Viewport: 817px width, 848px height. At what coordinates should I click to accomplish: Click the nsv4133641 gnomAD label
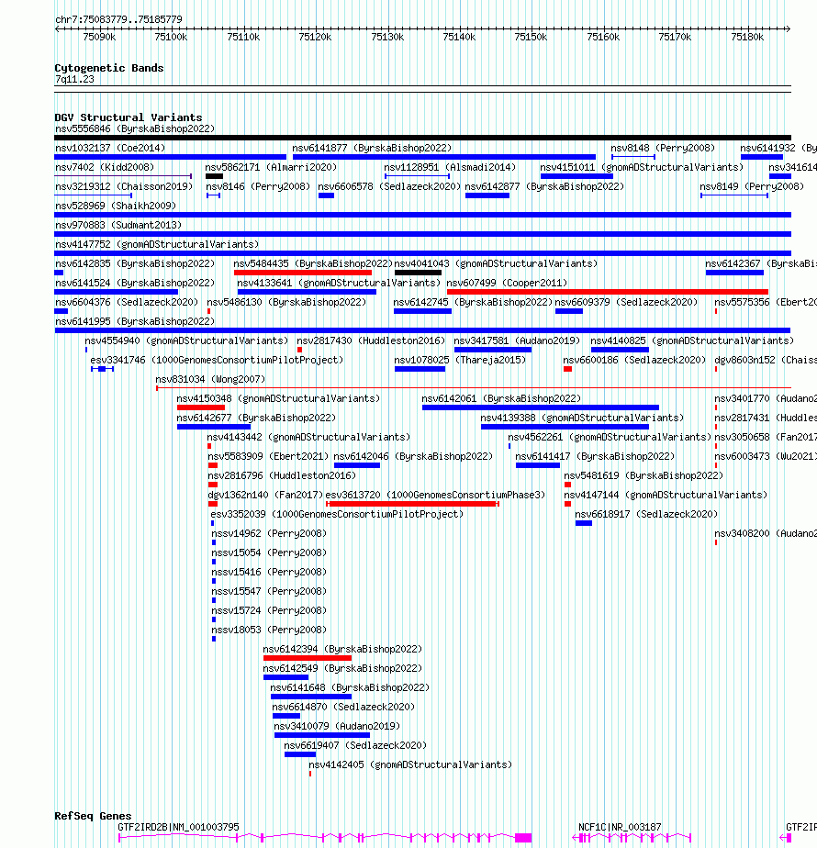point(339,283)
